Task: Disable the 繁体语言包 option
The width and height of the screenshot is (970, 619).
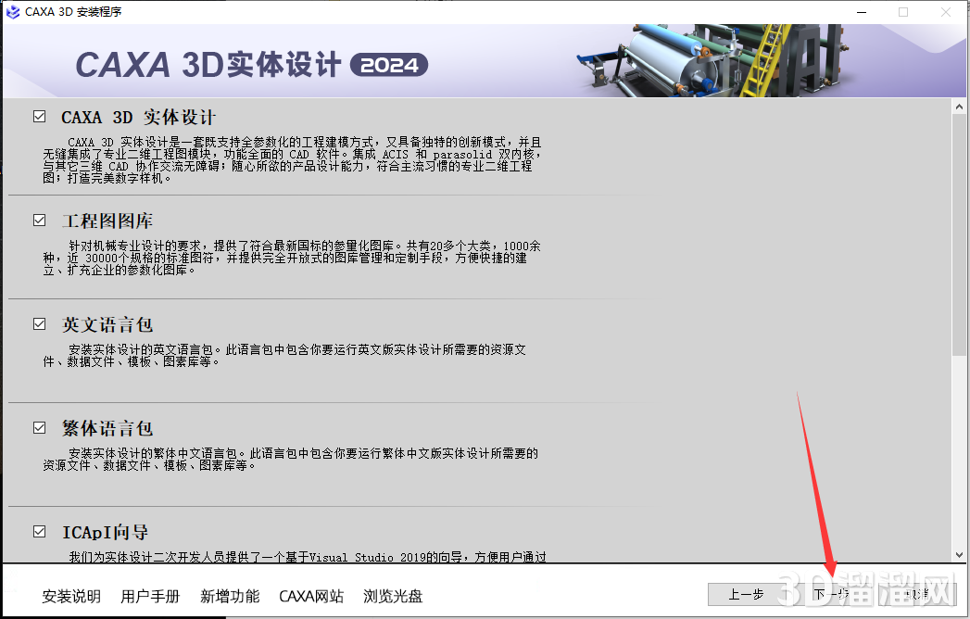Action: [38, 427]
